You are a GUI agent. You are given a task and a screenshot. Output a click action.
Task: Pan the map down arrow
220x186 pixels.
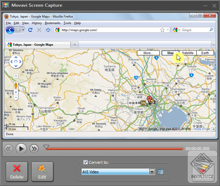[16, 66]
